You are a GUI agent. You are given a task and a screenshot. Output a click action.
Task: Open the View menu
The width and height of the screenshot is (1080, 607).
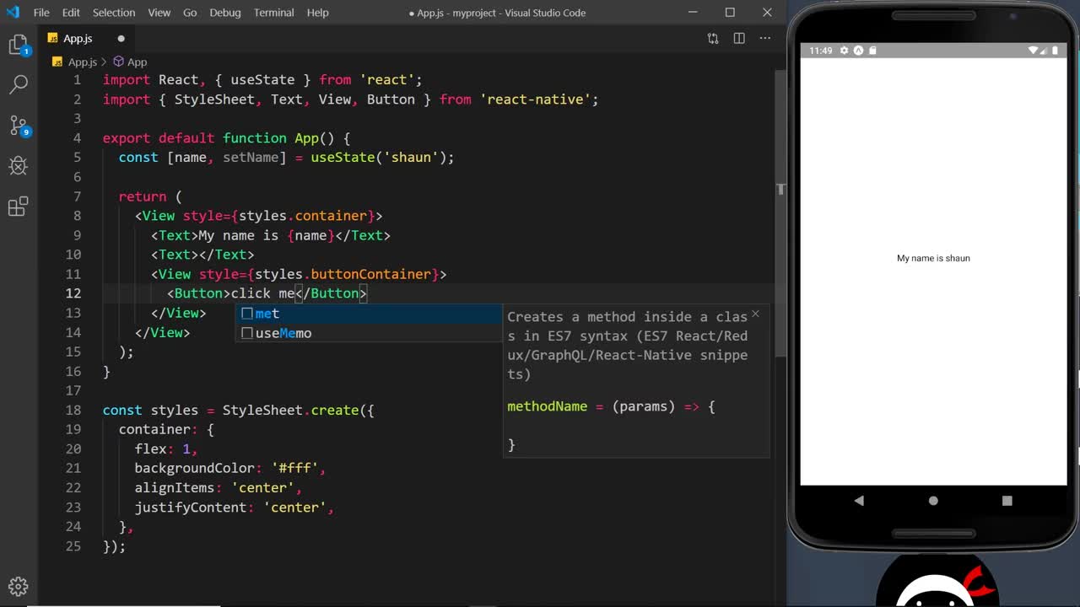pyautogui.click(x=159, y=13)
